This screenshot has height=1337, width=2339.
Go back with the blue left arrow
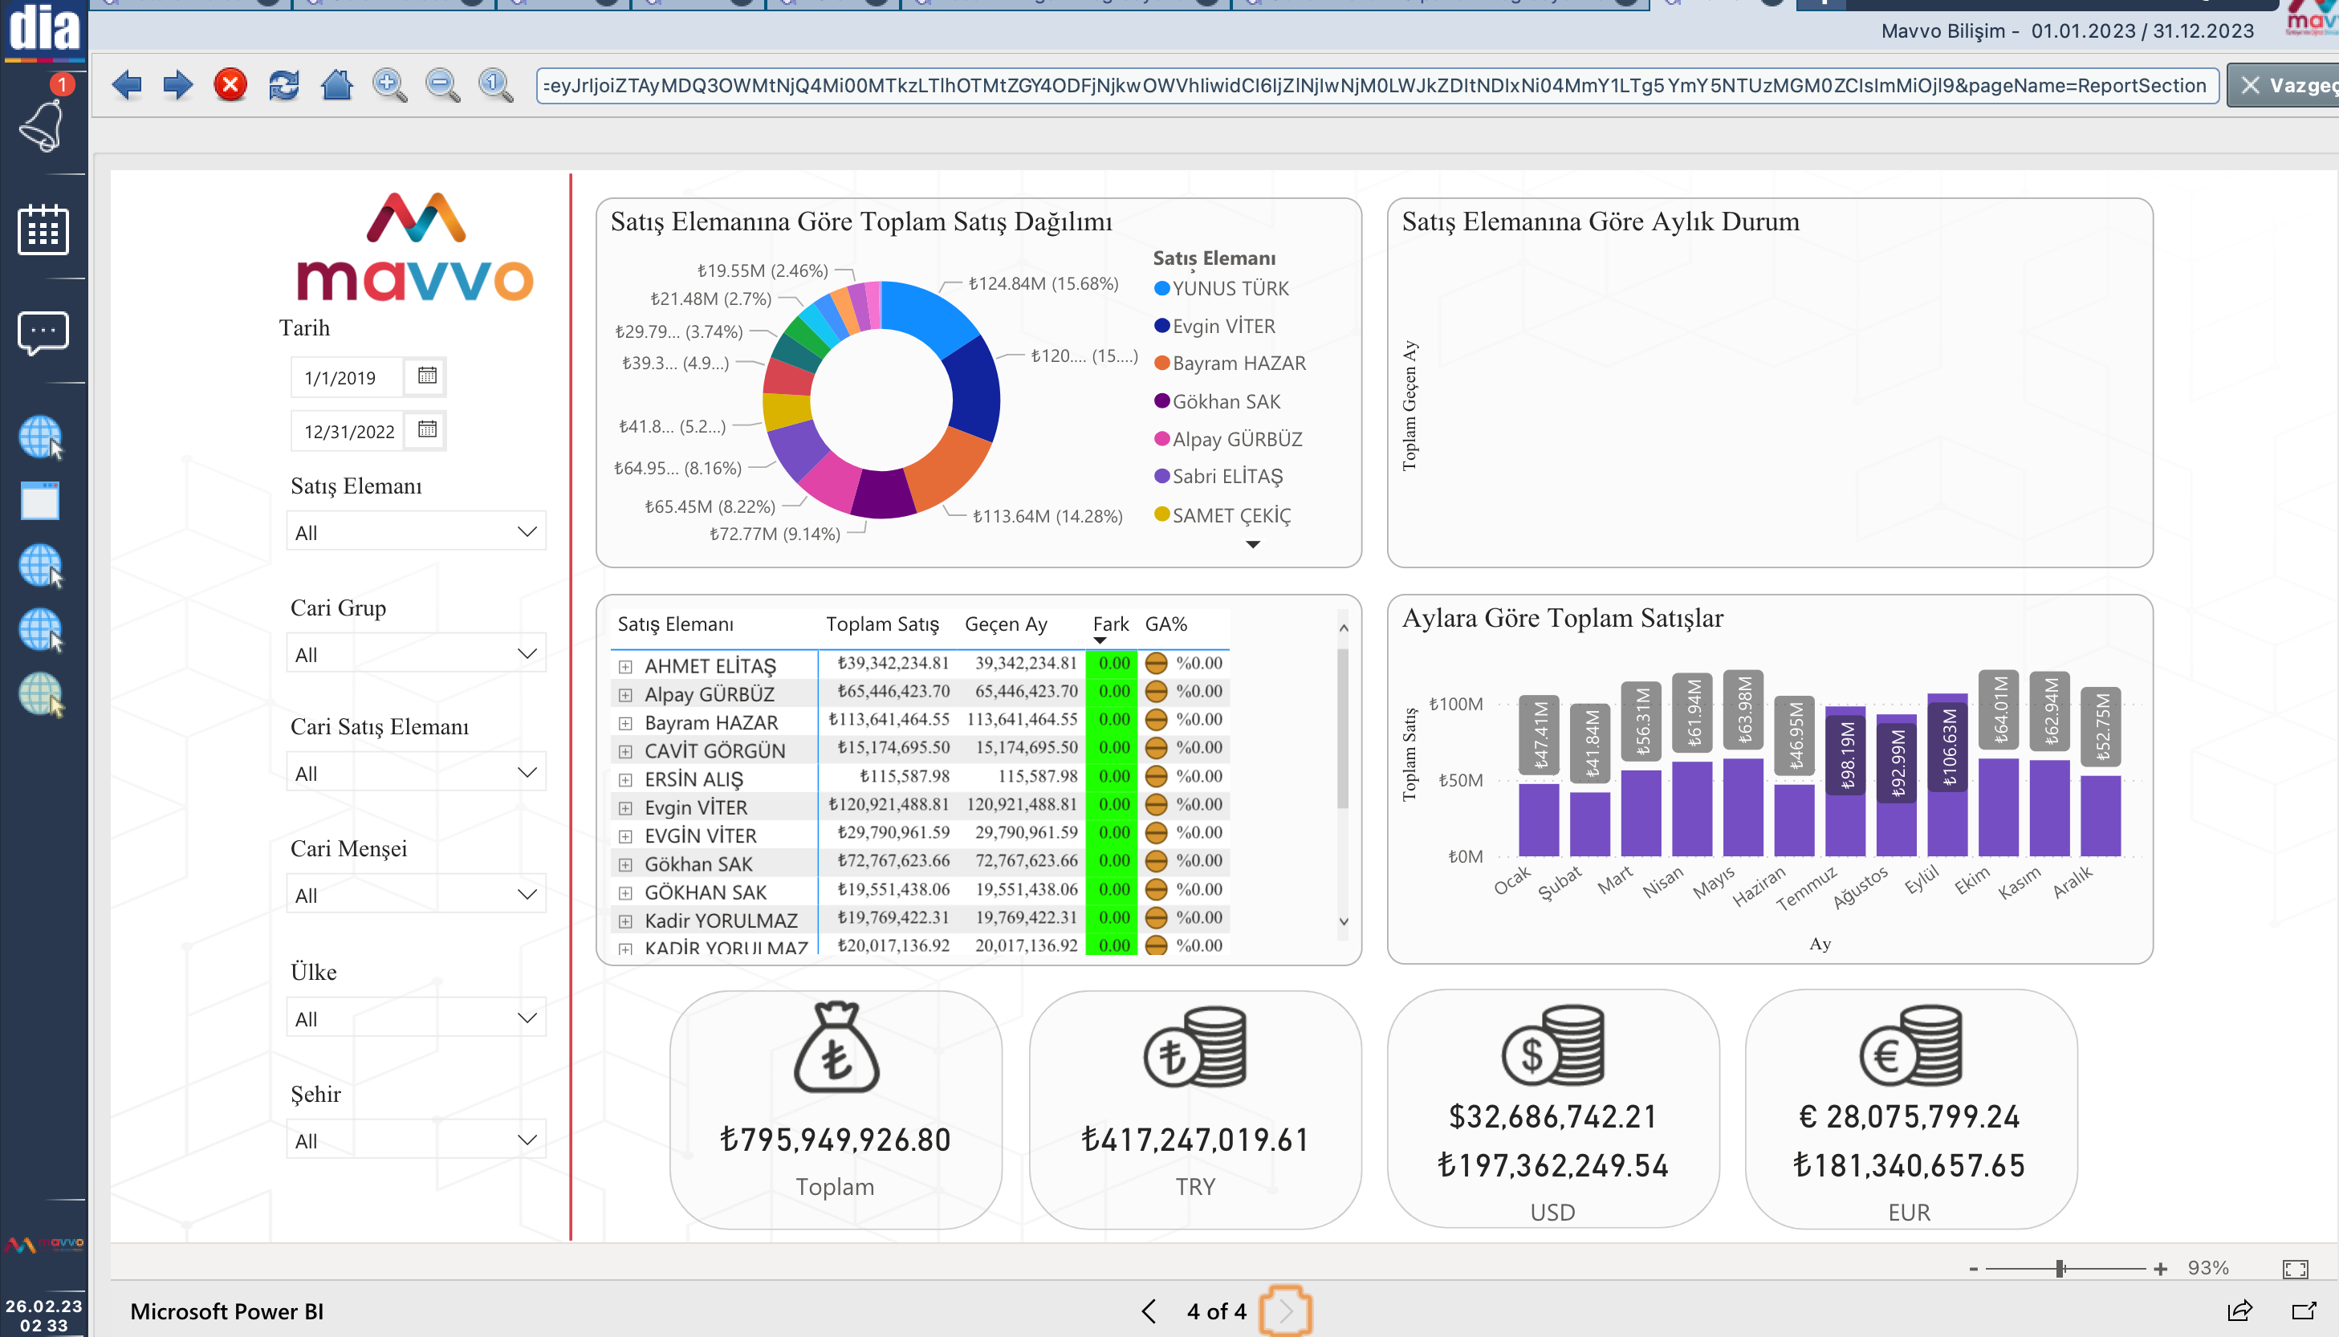coord(127,85)
